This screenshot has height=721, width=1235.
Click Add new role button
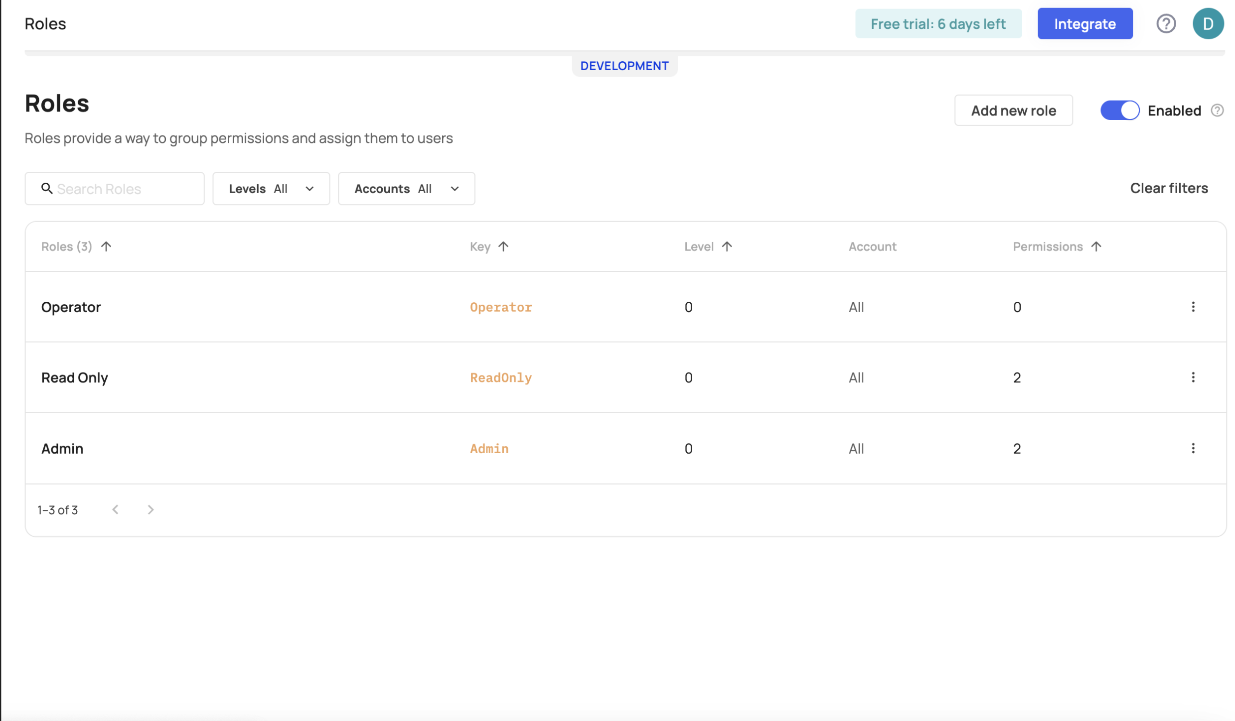coord(1013,111)
